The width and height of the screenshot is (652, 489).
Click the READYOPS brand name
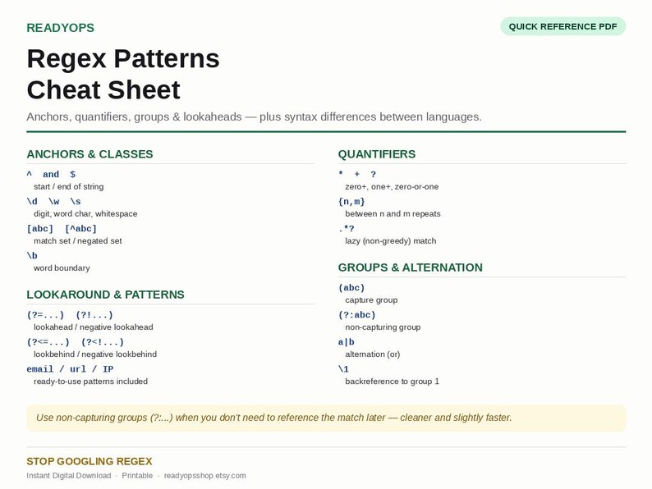point(60,28)
